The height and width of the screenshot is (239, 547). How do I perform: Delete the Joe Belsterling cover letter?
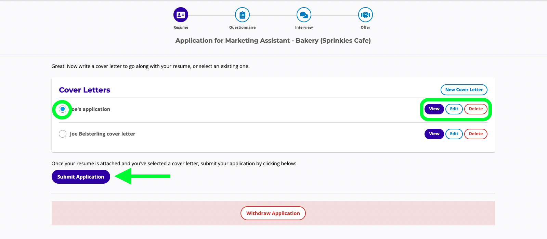pyautogui.click(x=476, y=134)
